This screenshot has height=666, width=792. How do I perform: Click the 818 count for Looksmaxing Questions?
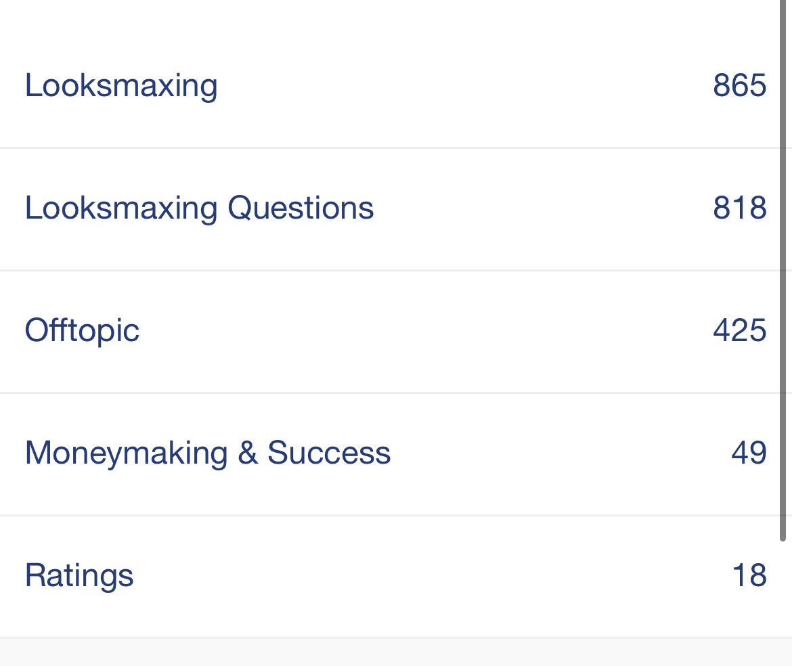click(x=739, y=208)
